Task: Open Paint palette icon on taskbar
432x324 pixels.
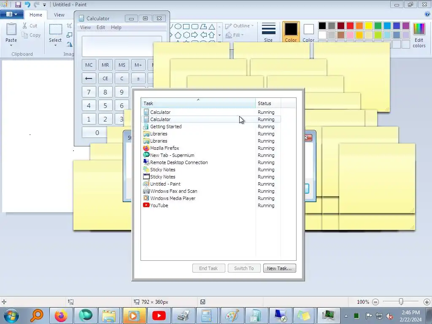Action: [x=232, y=316]
